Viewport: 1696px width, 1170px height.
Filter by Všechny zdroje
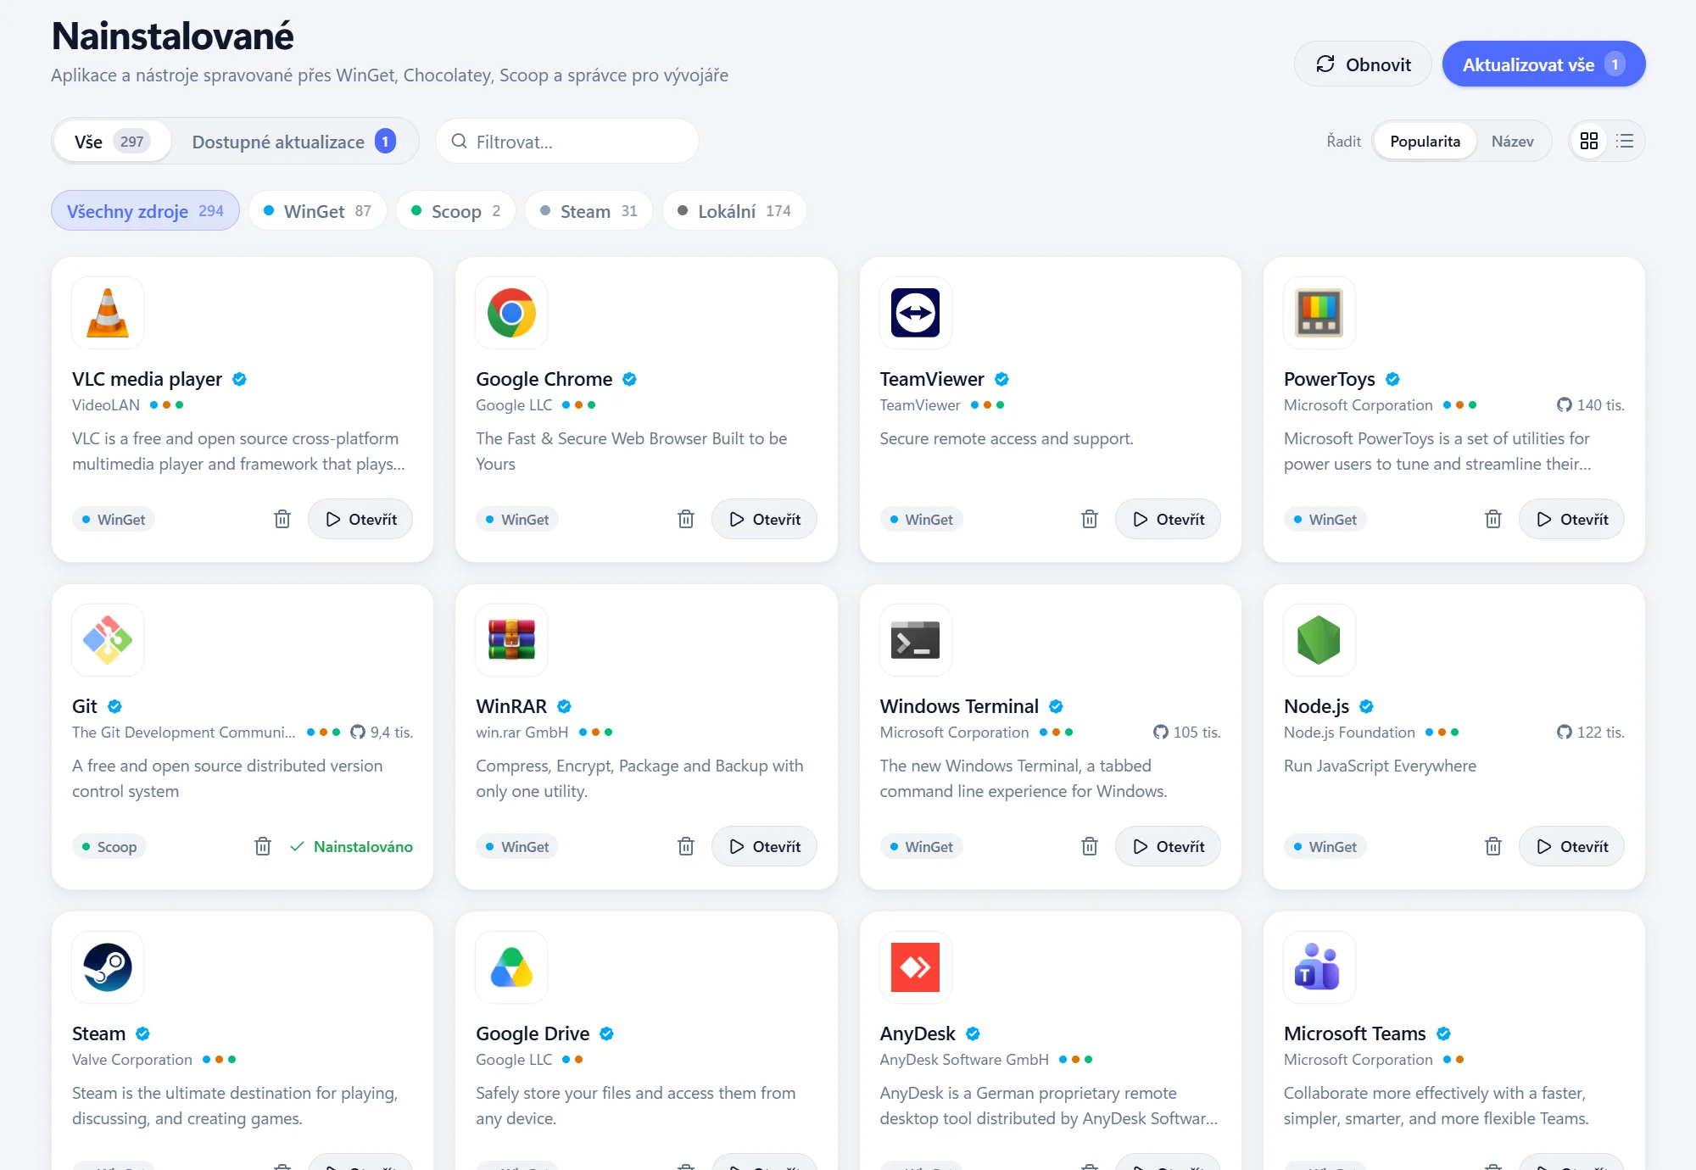click(x=145, y=211)
